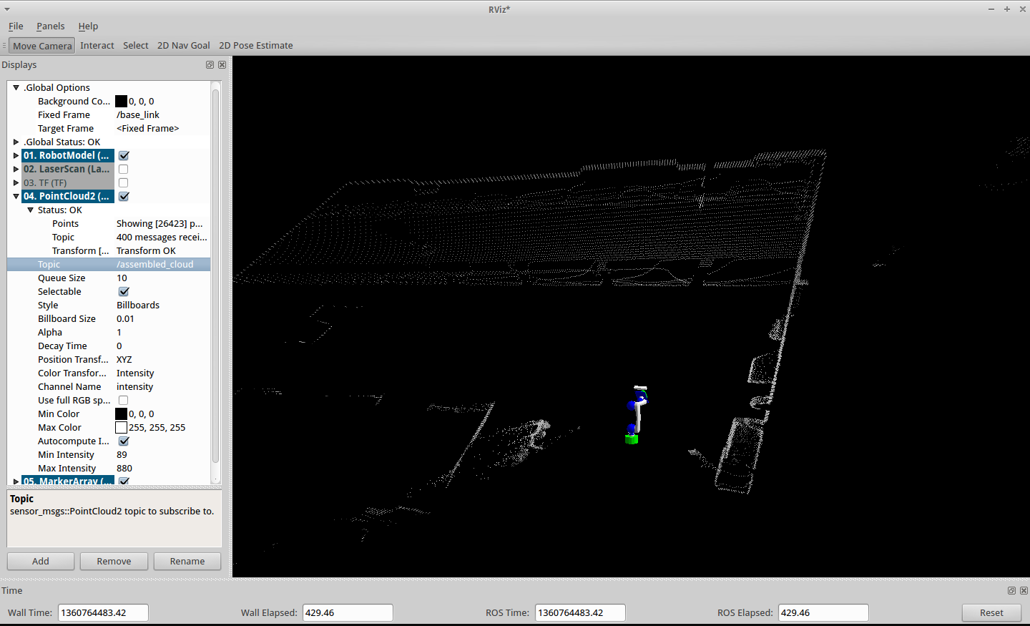Open the Help menu
Viewport: 1030px width, 626px height.
(88, 26)
